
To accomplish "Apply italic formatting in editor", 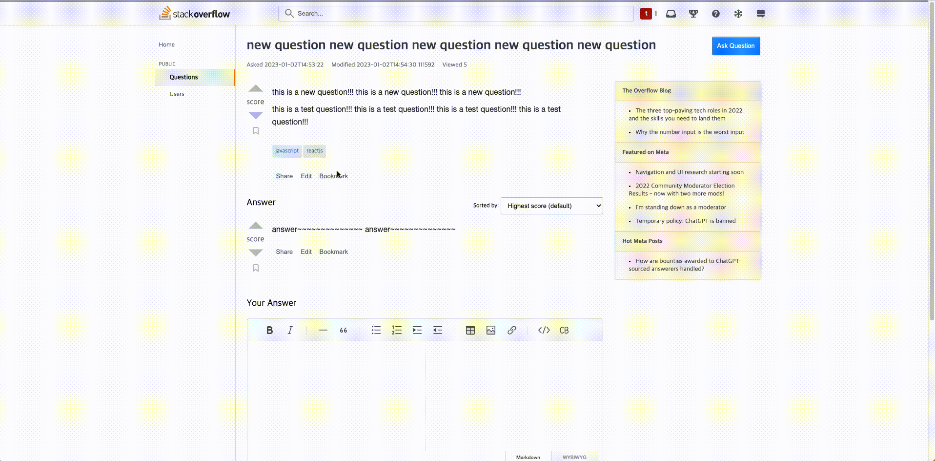I will pyautogui.click(x=290, y=330).
